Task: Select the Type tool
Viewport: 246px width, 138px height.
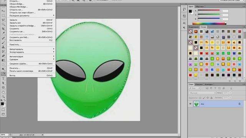Action: [3, 79]
